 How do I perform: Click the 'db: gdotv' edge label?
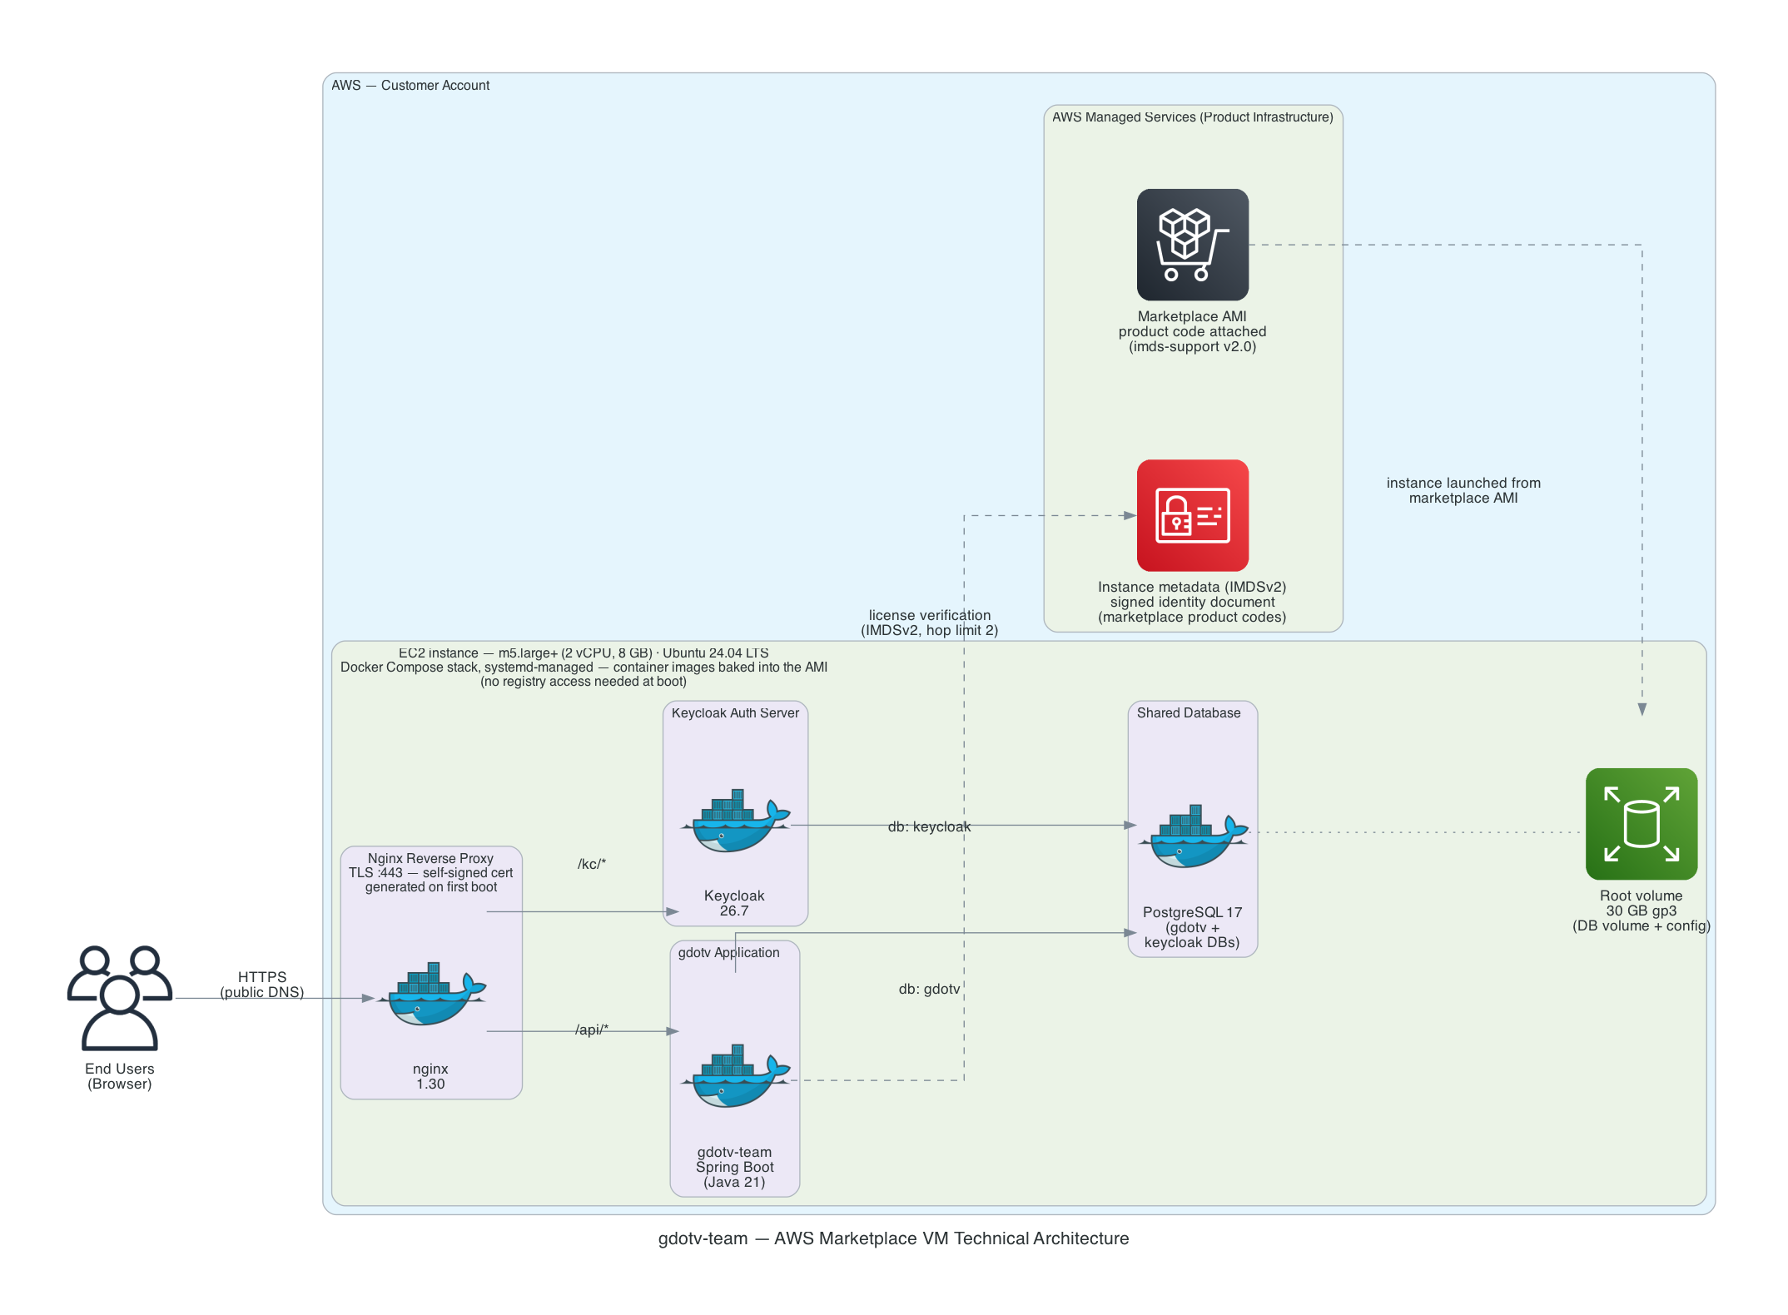coord(929,990)
